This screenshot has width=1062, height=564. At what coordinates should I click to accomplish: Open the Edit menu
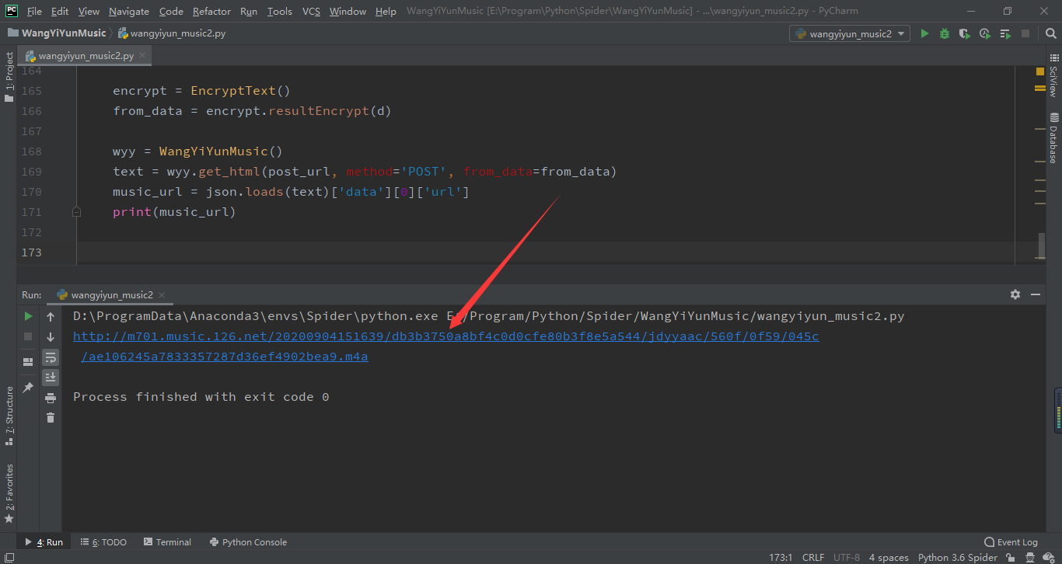coord(60,11)
